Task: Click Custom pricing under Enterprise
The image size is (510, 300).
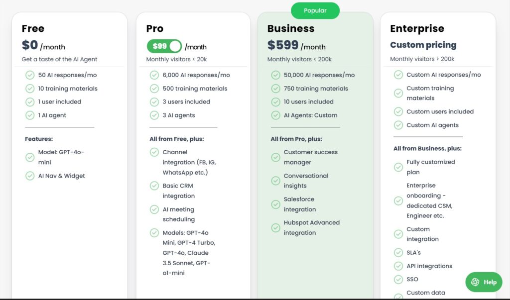Action: coord(423,45)
